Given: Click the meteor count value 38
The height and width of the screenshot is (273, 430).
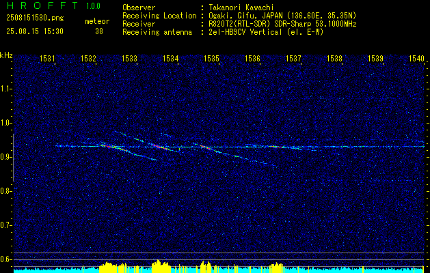Looking at the screenshot, I should point(99,31).
